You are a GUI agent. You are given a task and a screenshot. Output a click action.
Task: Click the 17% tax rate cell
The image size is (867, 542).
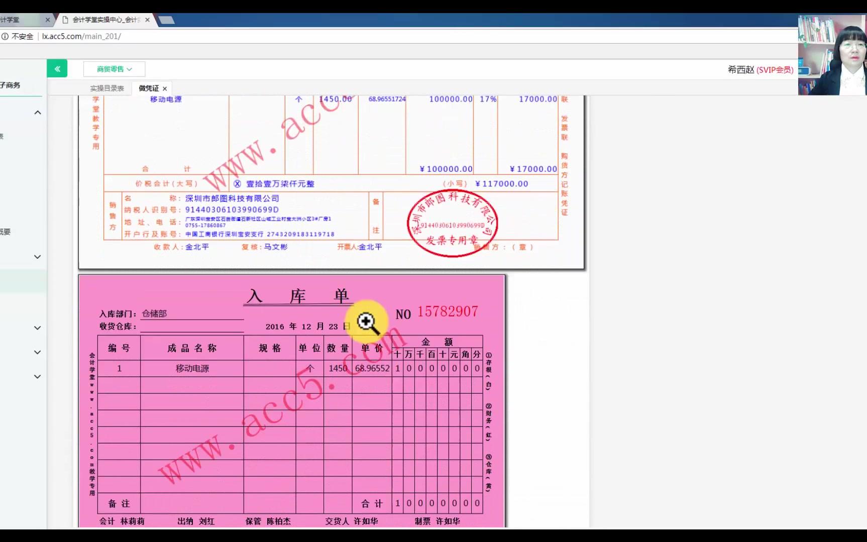(x=488, y=99)
